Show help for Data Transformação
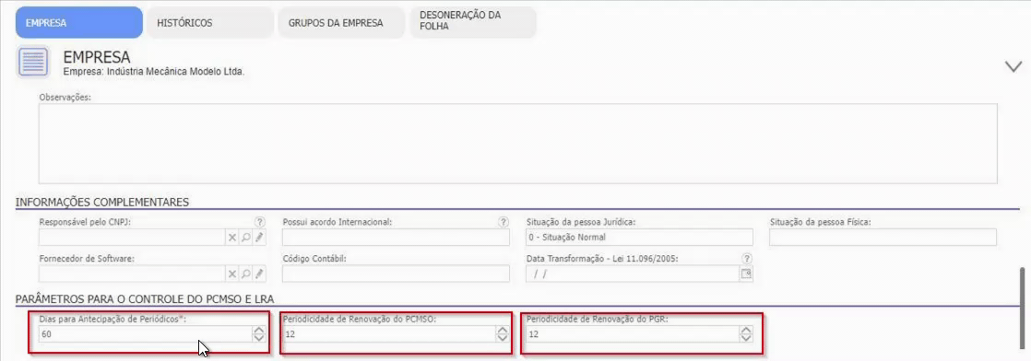 pos(746,258)
